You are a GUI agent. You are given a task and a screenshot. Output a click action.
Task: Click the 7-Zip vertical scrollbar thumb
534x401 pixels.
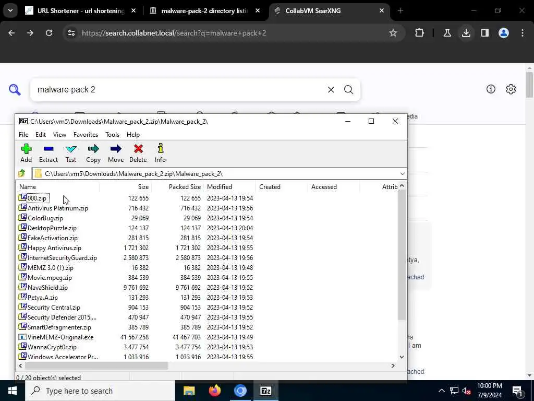point(402,255)
